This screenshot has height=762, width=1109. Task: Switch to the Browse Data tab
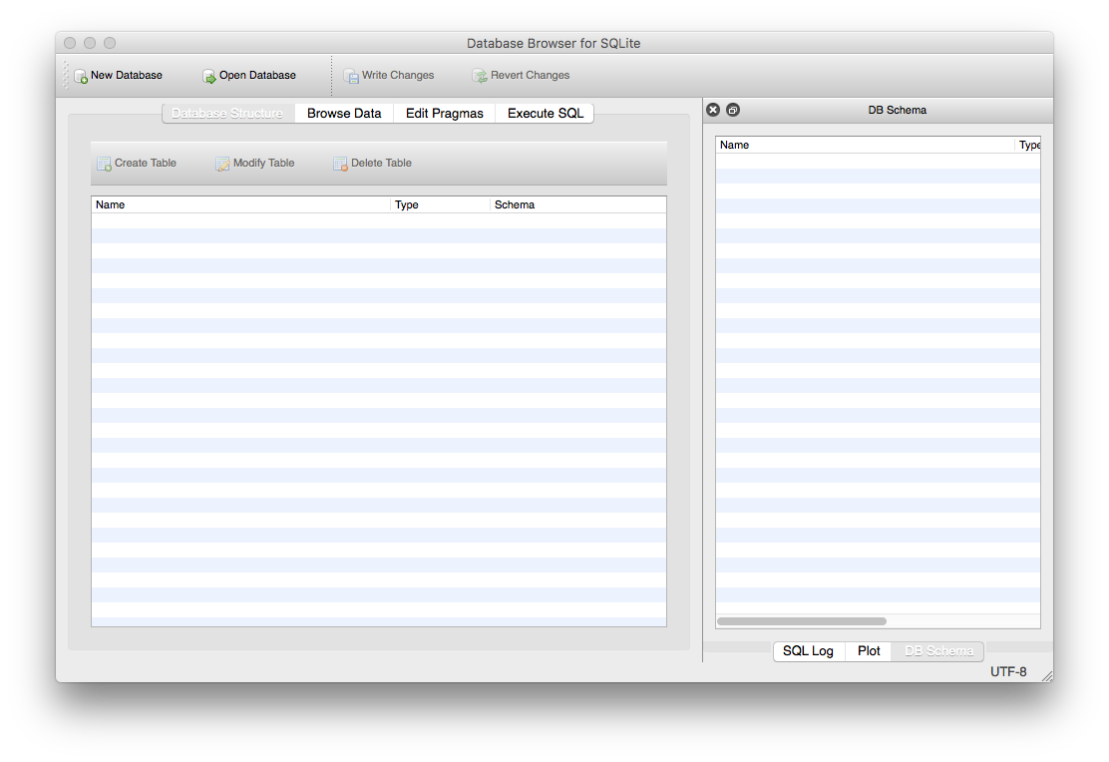[x=344, y=114]
